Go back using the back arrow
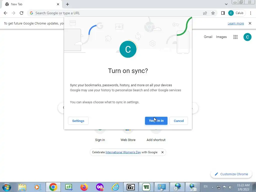Screen dimensions: 256x192 5,13
